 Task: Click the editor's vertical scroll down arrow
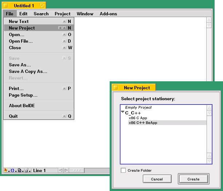pyautogui.click(x=209, y=25)
